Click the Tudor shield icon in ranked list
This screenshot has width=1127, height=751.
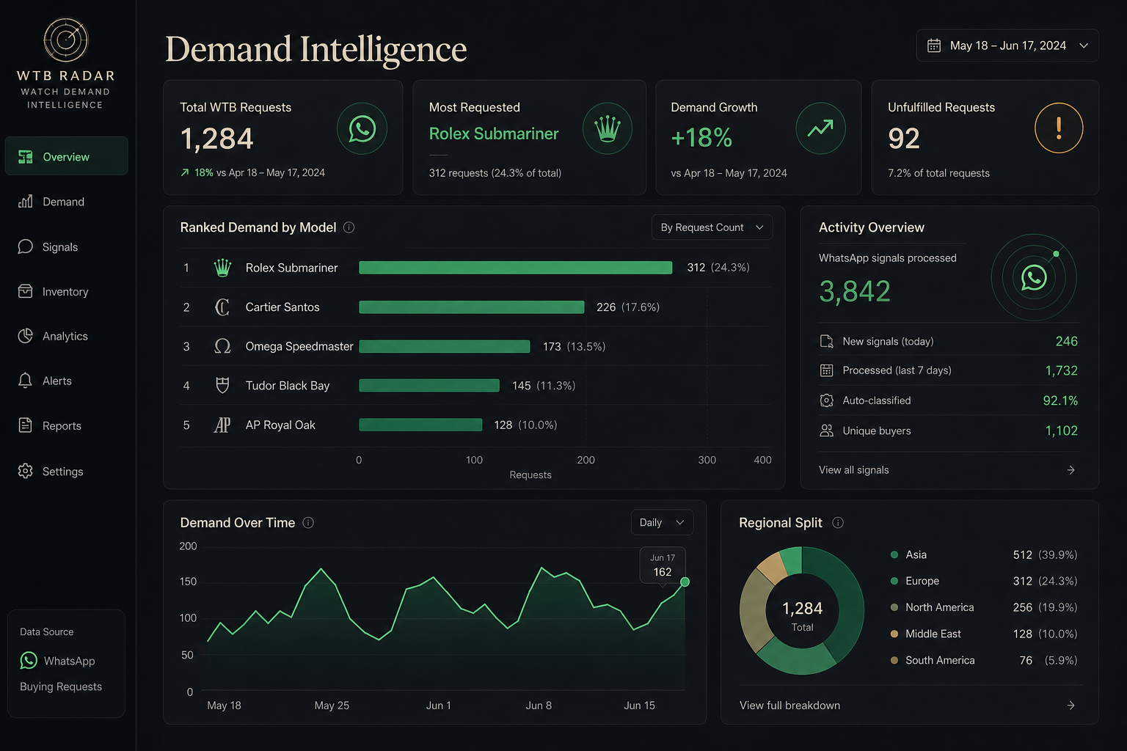(222, 386)
